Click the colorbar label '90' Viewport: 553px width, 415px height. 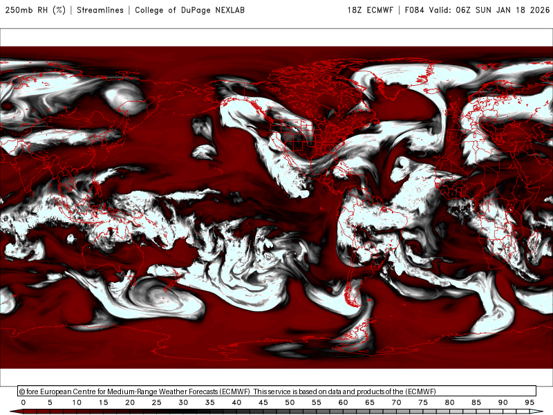pos(503,403)
